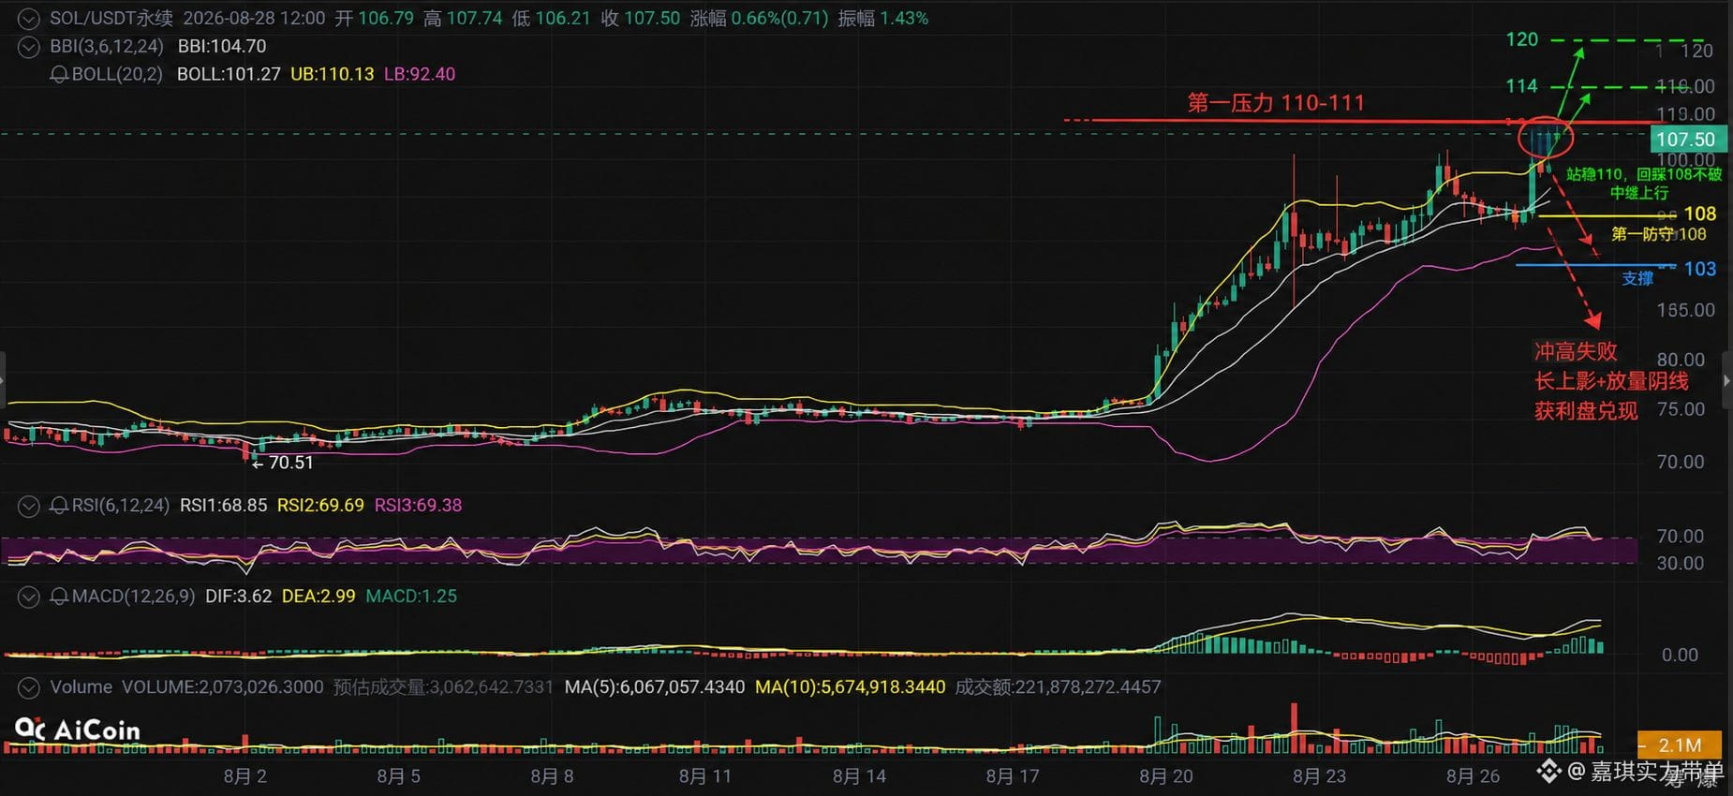This screenshot has width=1733, height=796.
Task: Jump to 8月 5 on time axis
Action: point(399,776)
